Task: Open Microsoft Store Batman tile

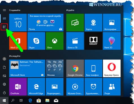Action: [x=27, y=68]
